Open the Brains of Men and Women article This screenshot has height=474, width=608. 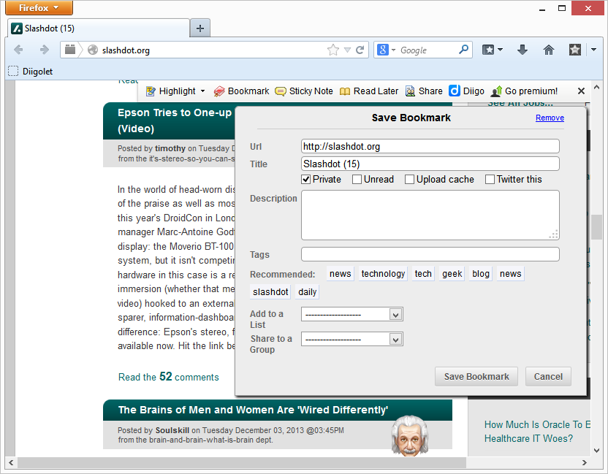[x=253, y=410]
